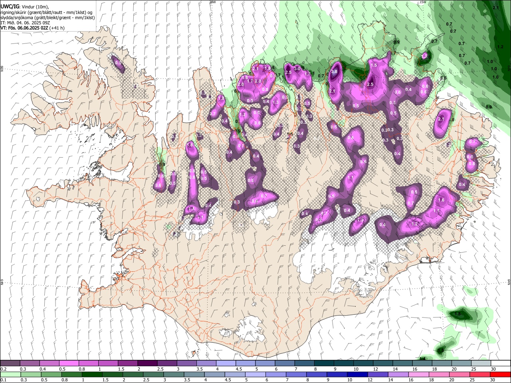Click the '0.2' label under the snow scale
Image resolution: width=511 pixels, height=383 pixels.
point(4,369)
